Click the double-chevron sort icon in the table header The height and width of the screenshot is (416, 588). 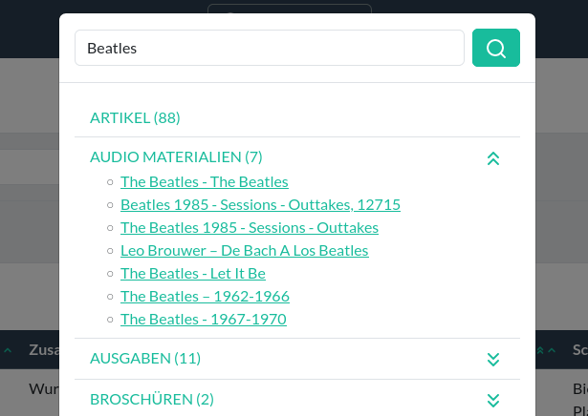(x=540, y=350)
